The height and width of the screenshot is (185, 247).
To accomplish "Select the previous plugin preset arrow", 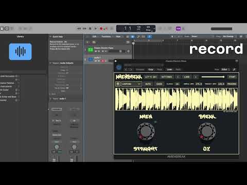I will pos(126,69).
